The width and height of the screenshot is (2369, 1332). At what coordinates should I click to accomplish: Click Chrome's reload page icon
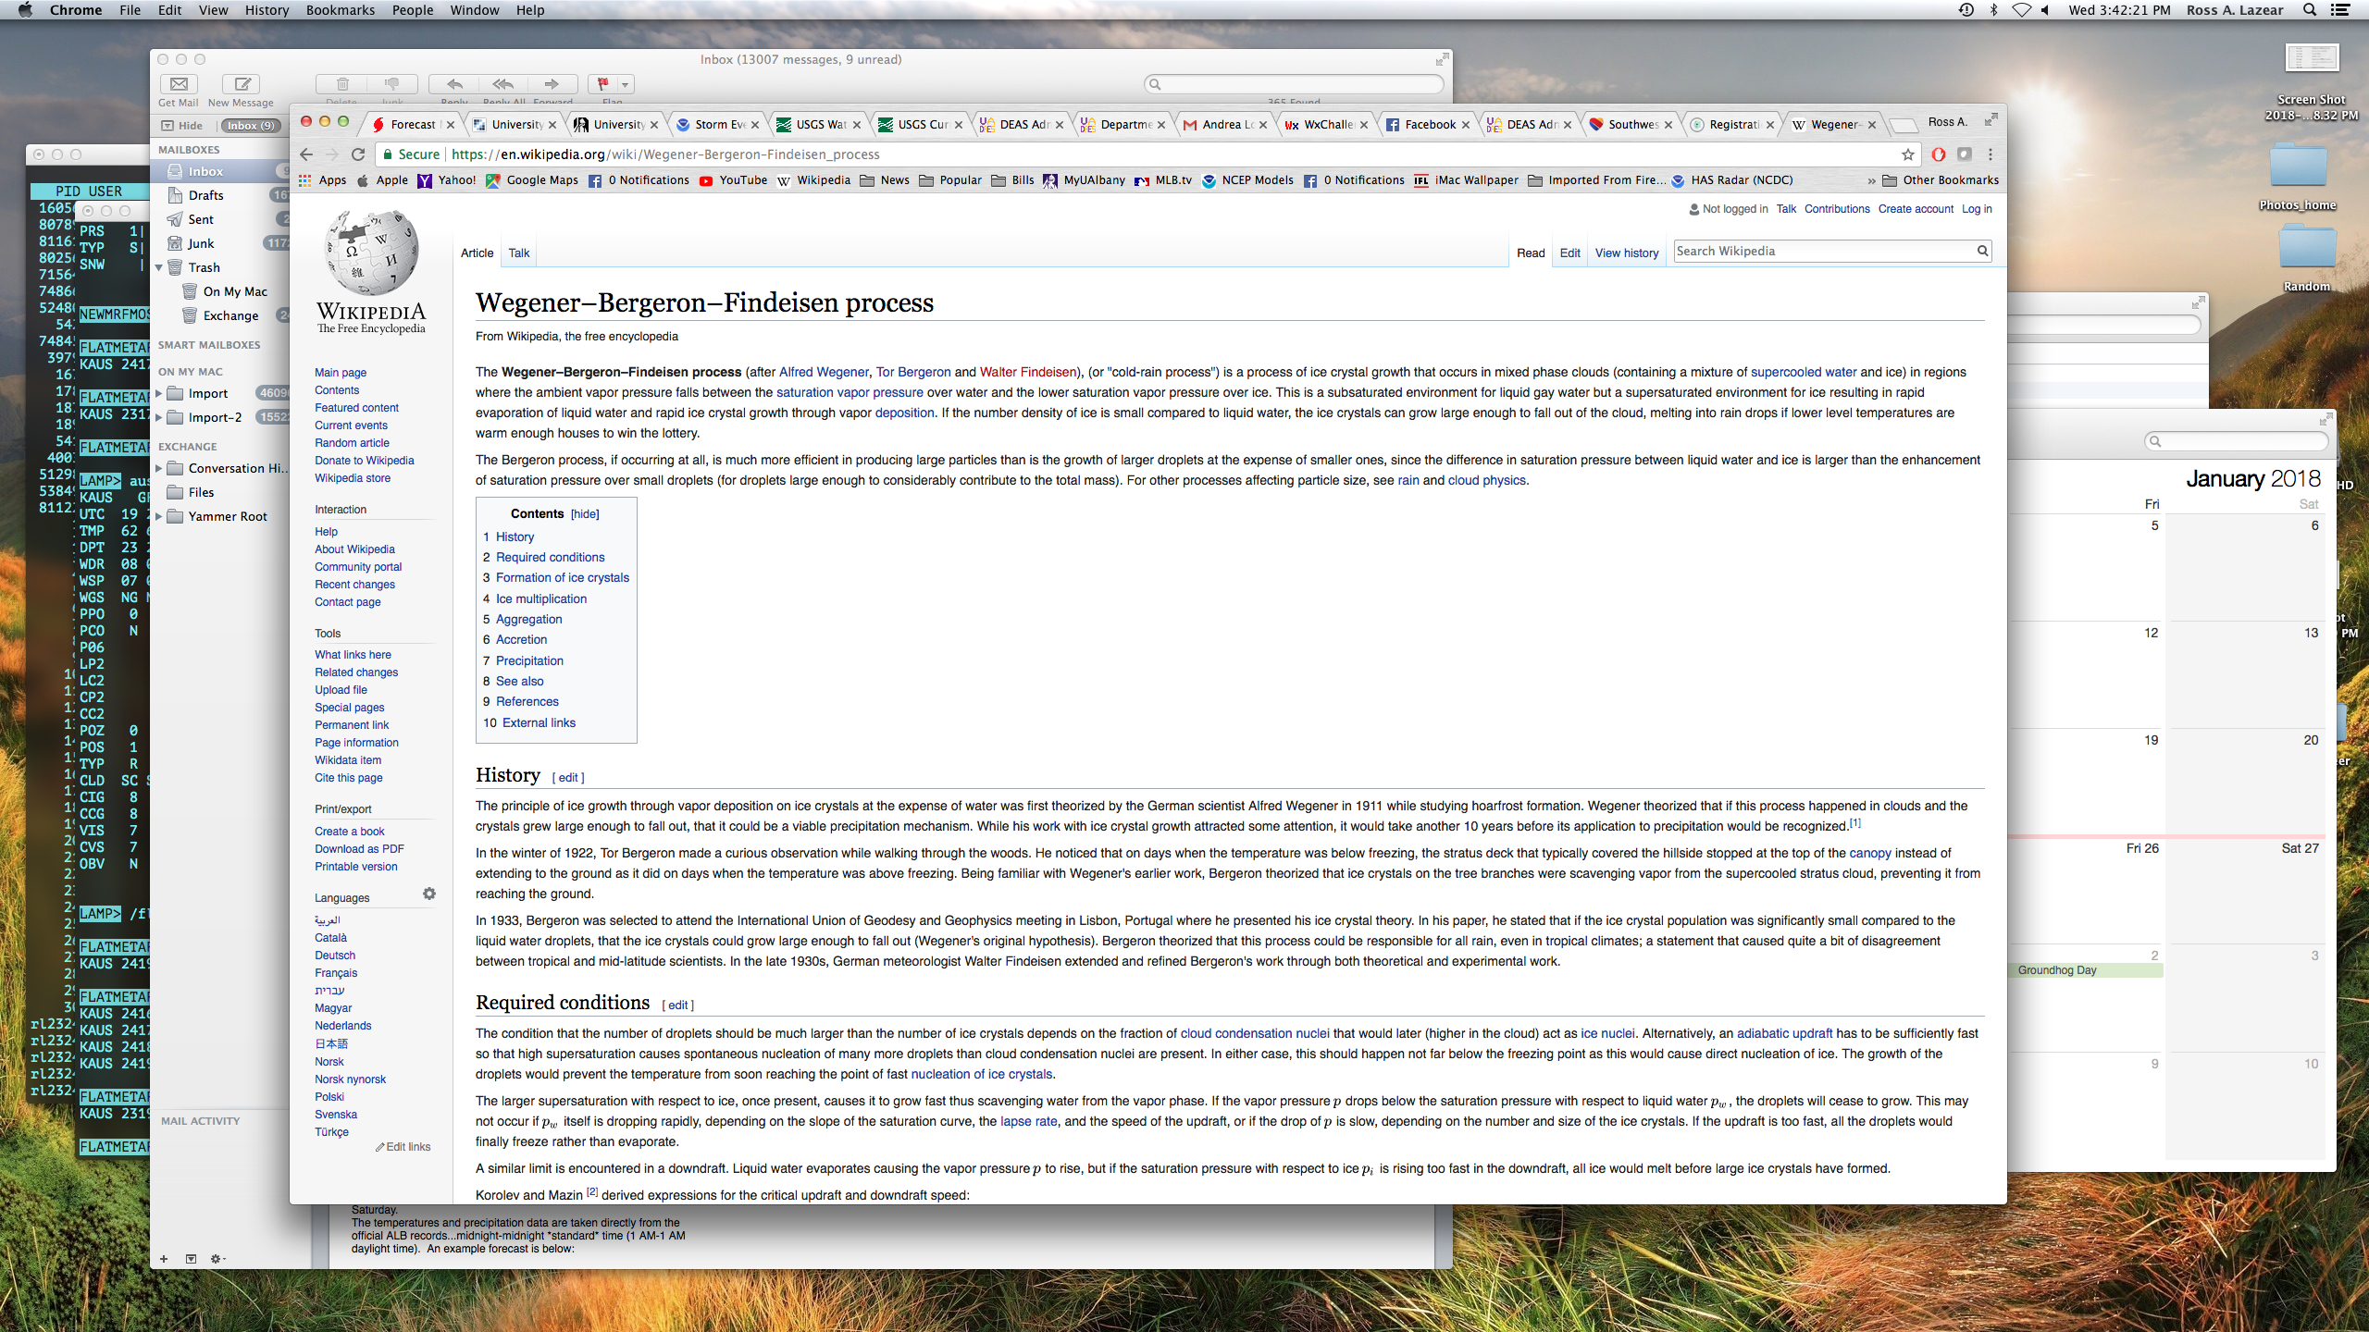click(x=358, y=154)
